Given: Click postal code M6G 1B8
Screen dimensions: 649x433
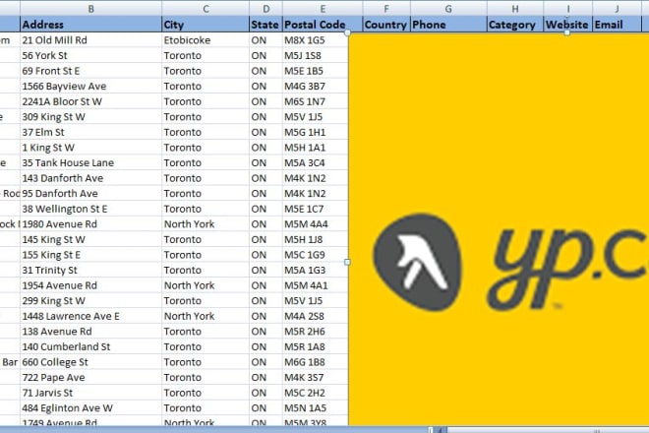Looking at the screenshot, I should click(x=315, y=362).
